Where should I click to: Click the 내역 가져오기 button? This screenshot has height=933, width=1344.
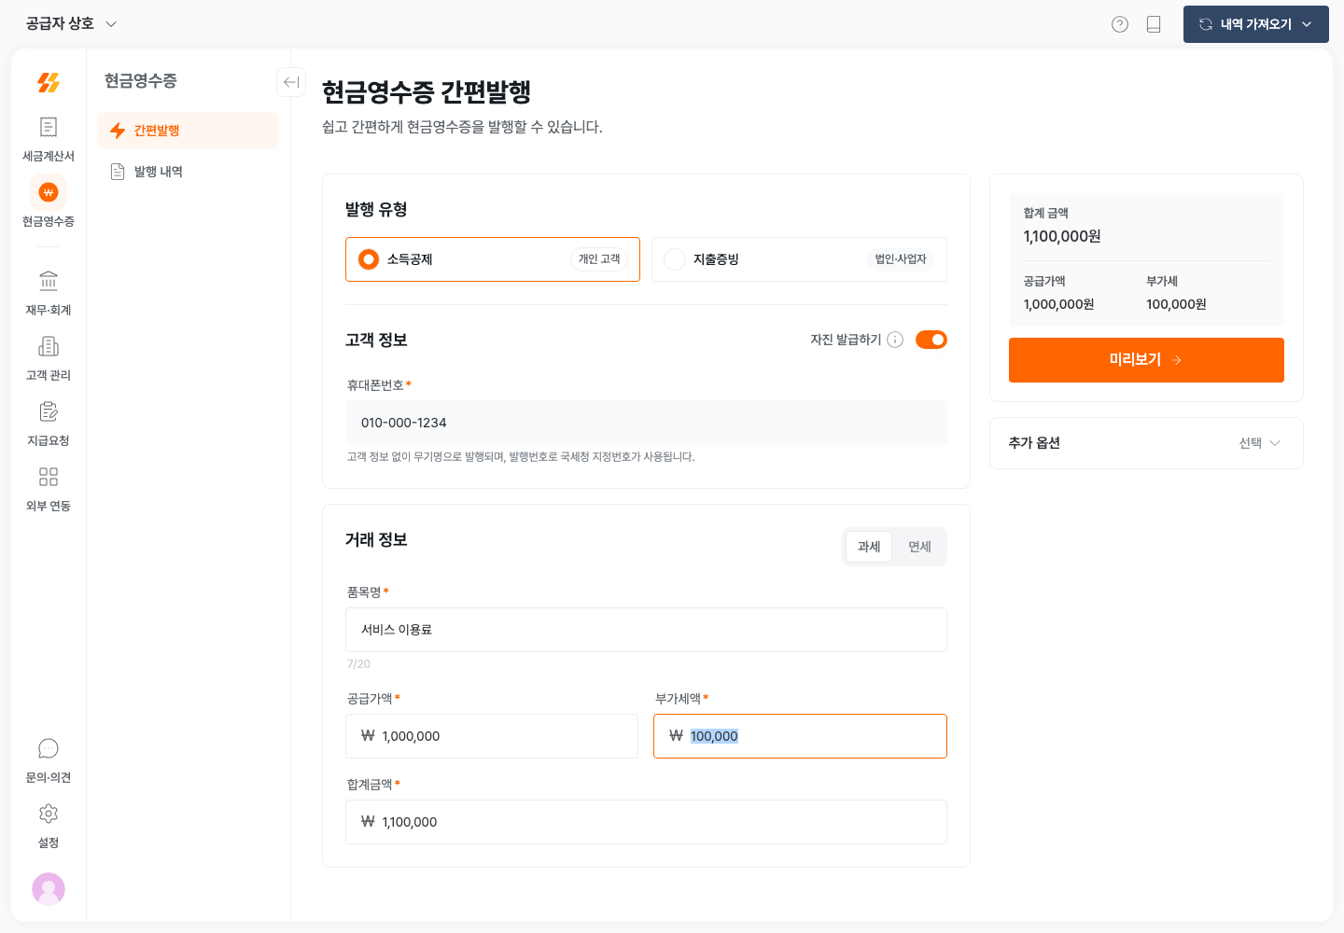[x=1256, y=24]
